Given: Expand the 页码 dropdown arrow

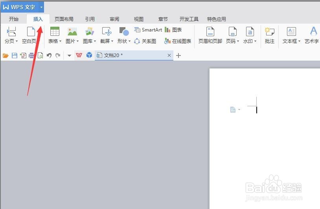Looking at the screenshot, I should pos(238,41).
